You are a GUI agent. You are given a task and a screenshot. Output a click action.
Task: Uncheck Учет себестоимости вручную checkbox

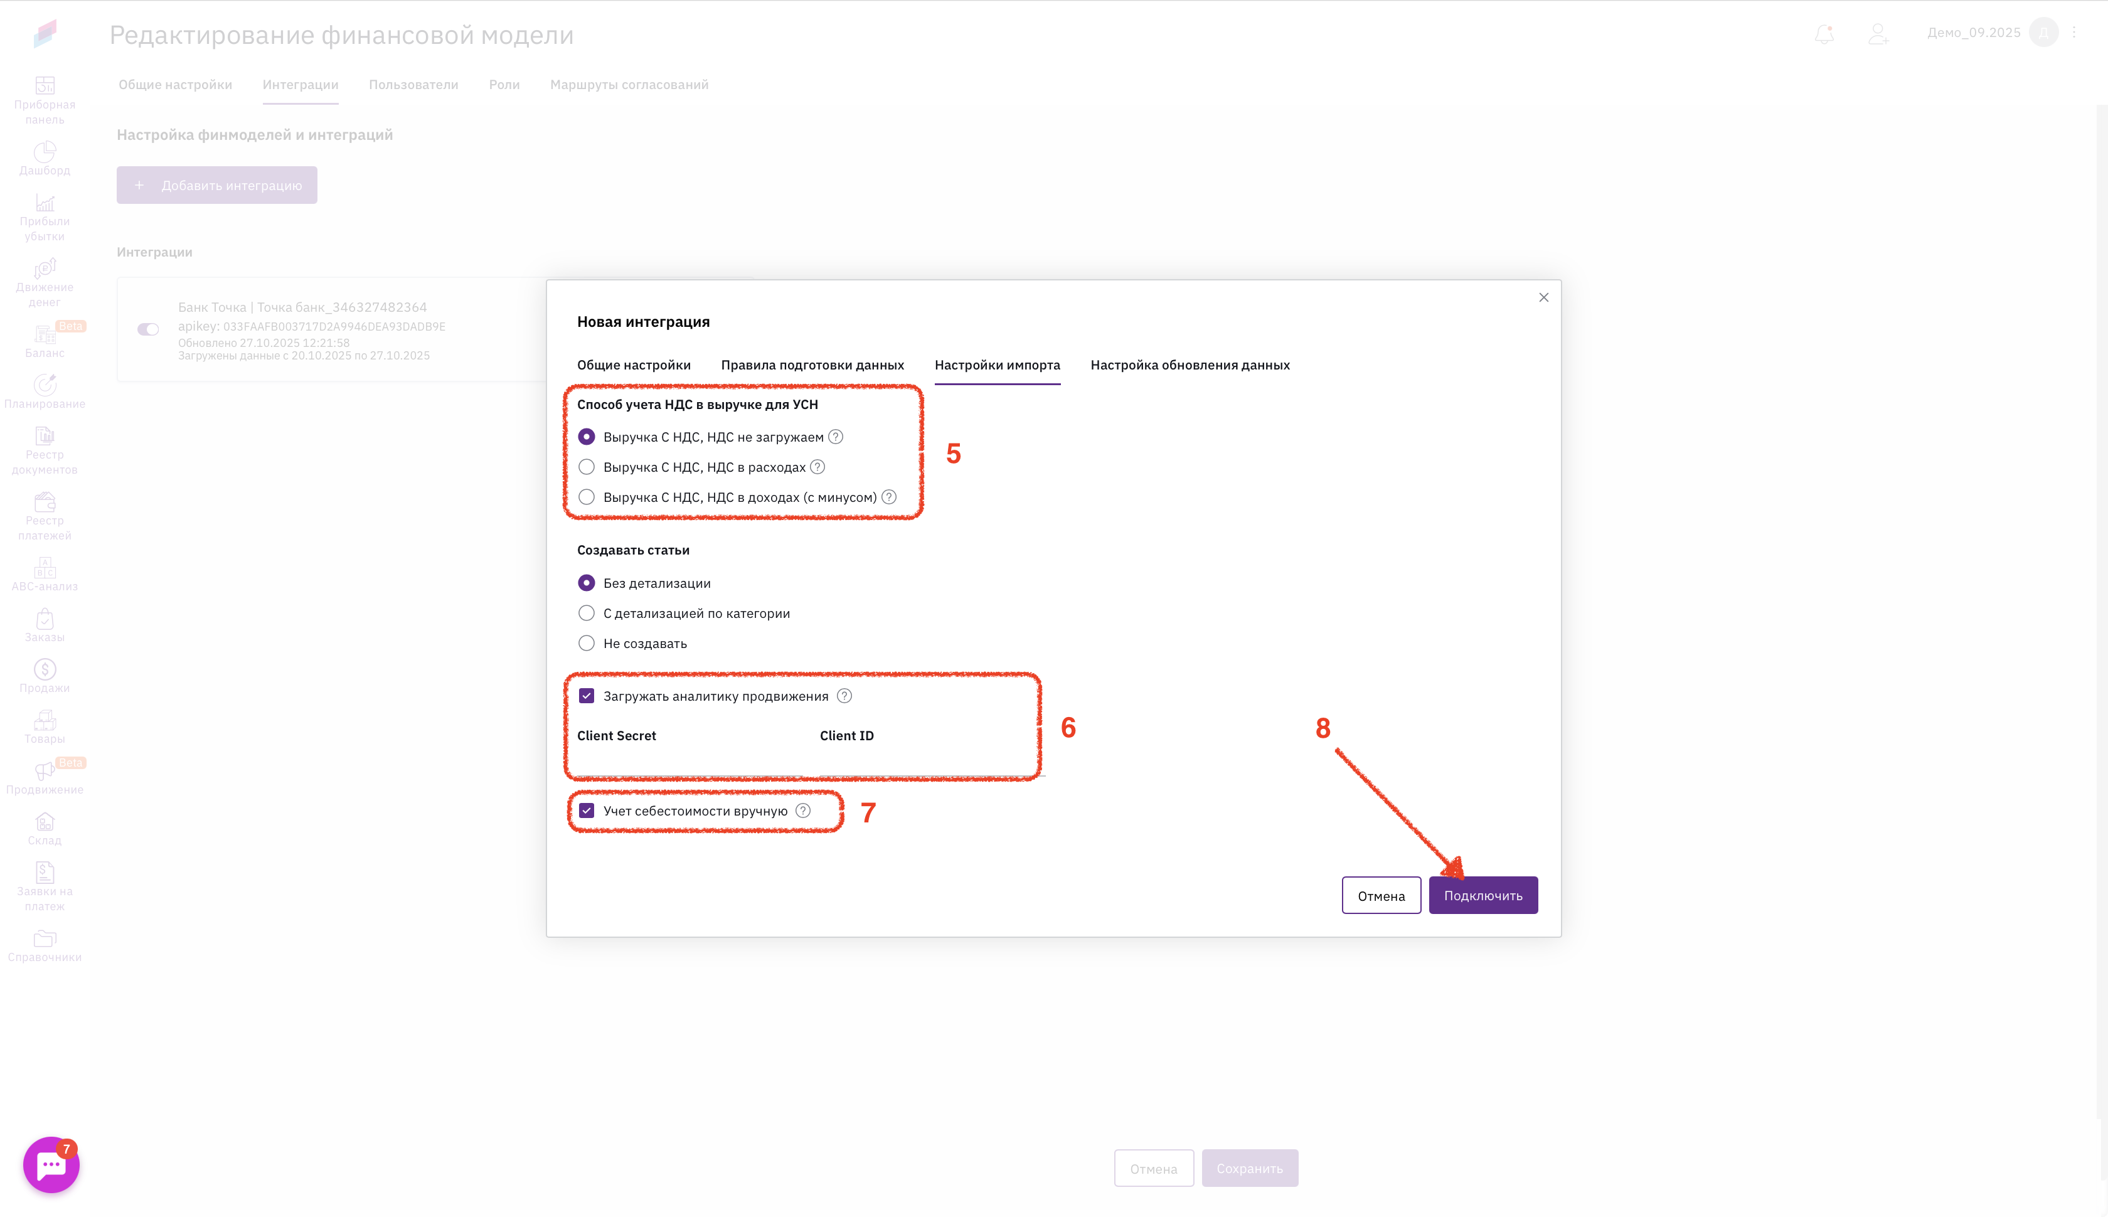(587, 810)
